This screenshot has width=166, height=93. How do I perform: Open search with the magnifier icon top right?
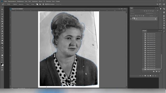tap(157, 4)
